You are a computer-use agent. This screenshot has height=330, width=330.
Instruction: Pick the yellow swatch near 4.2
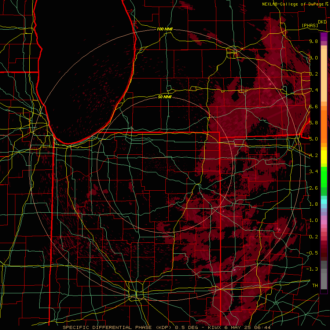pos(324,157)
